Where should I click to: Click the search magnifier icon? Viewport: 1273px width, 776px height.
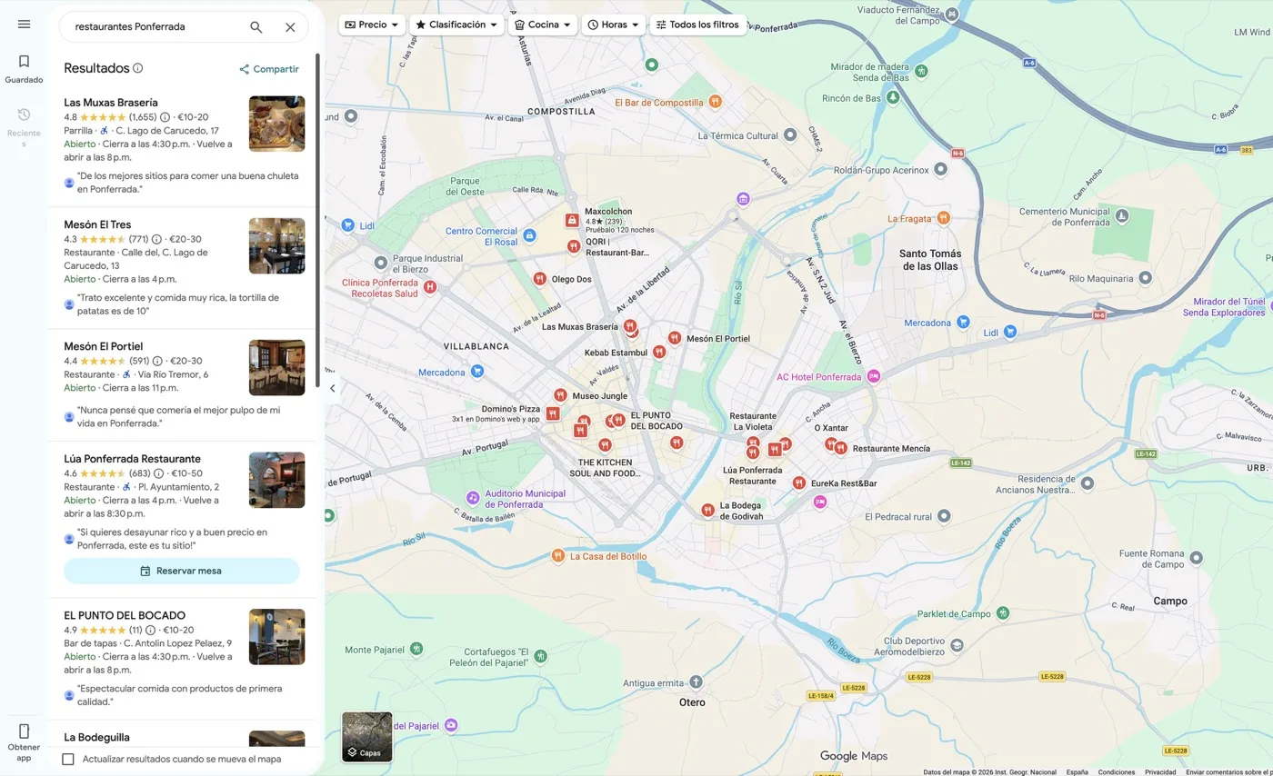point(256,27)
